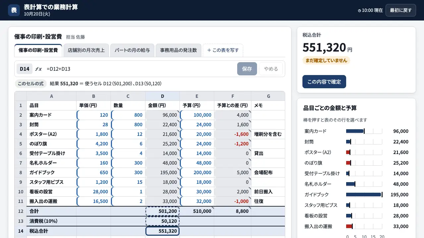Click the やめる button

pos(271,69)
